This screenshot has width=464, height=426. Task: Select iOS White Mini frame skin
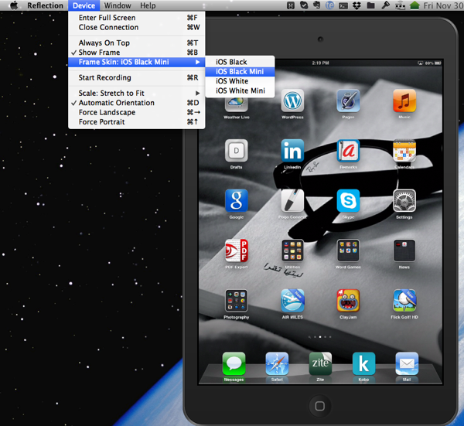(x=240, y=91)
